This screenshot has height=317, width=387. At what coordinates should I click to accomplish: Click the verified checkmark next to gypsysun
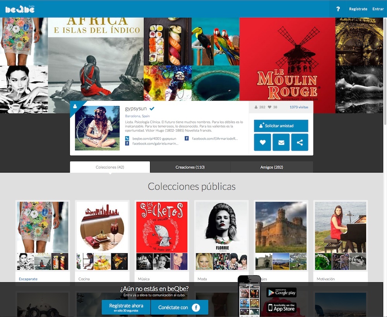152,109
